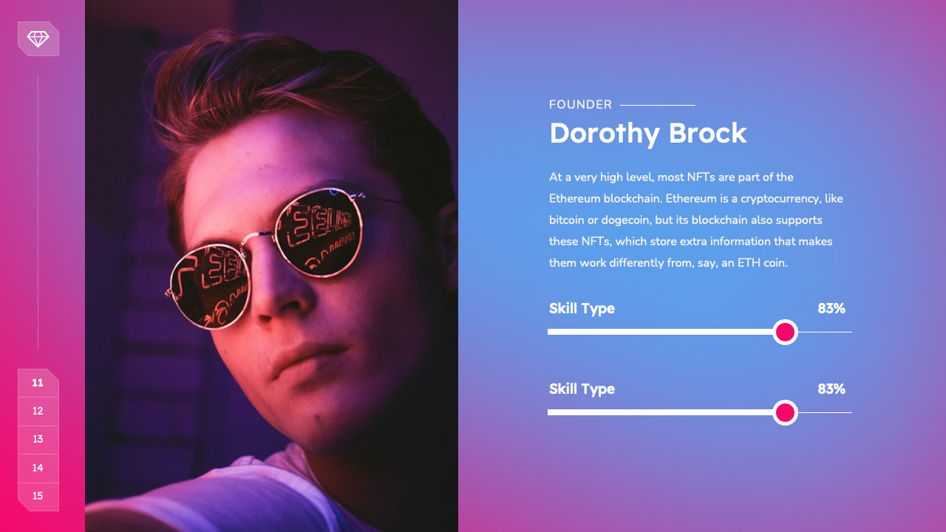This screenshot has width=946, height=532.
Task: Switch to slide number 15
Action: coord(38,496)
